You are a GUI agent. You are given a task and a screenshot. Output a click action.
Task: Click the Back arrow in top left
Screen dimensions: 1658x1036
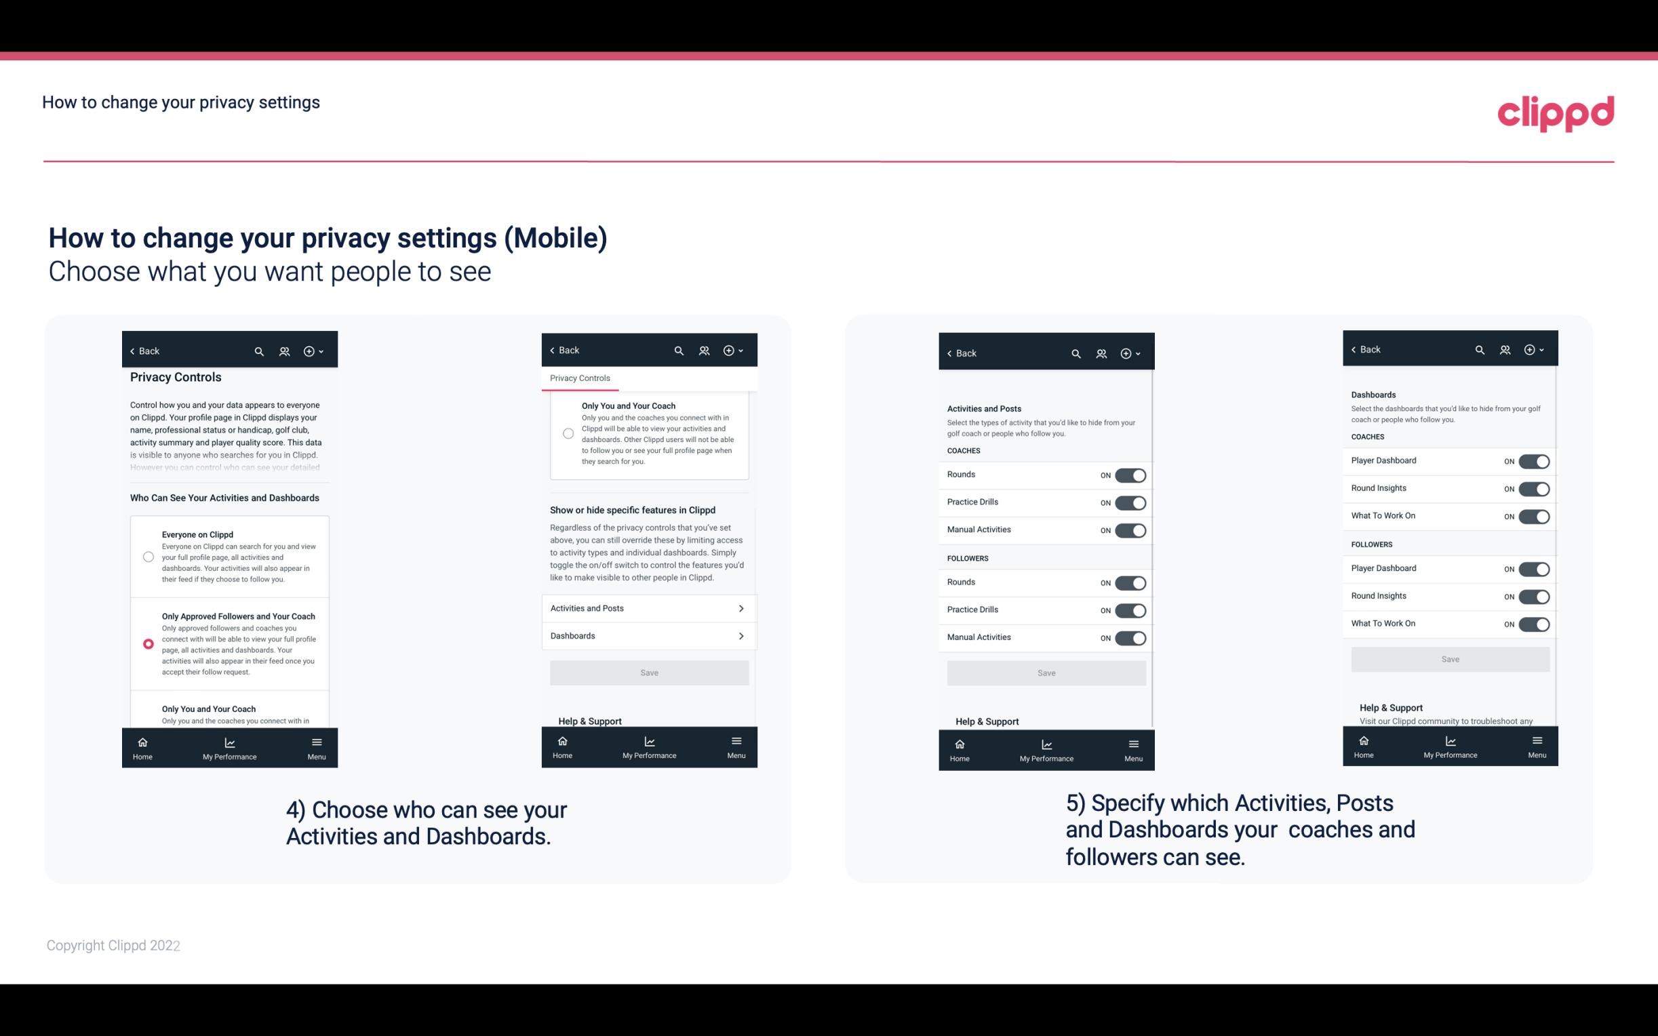pos(142,350)
